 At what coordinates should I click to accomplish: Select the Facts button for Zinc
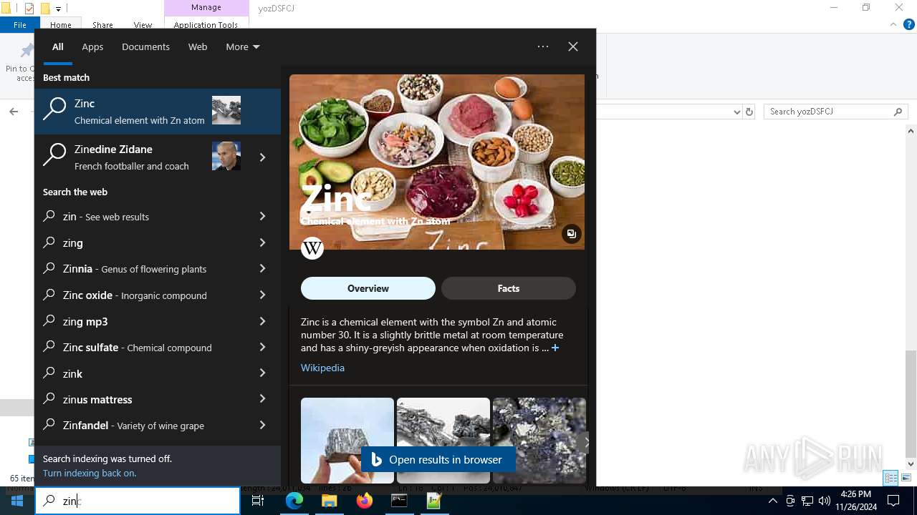click(x=509, y=288)
